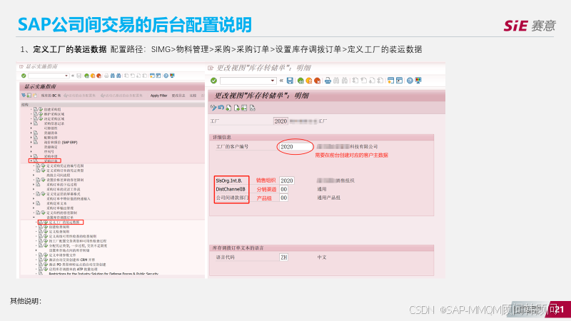Viewport: 571px width, 321px height.
Task: Click the green Back icon in 库存转储单 toolbar
Action: [x=300, y=81]
